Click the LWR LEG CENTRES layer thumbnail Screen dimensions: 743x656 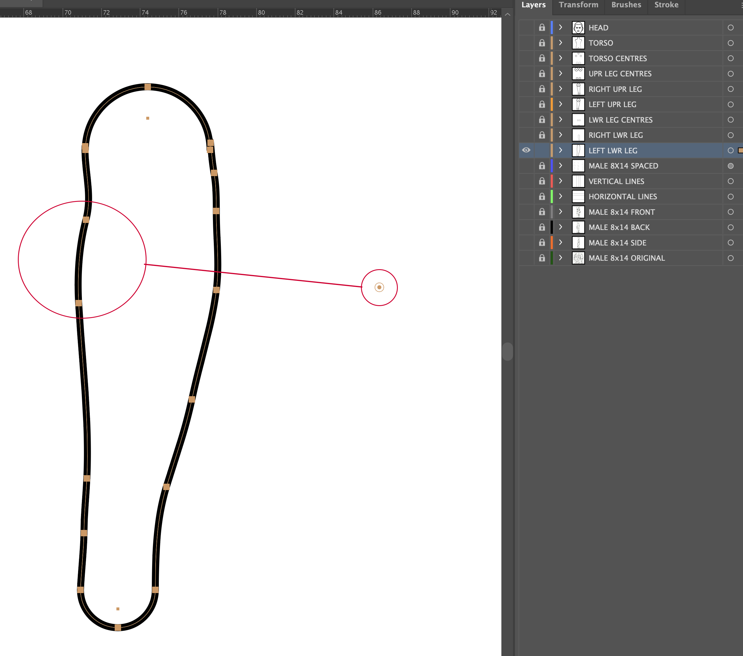point(578,120)
